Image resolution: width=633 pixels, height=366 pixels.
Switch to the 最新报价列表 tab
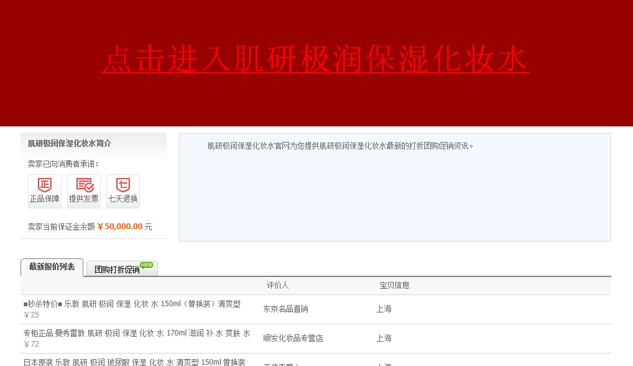coord(52,267)
